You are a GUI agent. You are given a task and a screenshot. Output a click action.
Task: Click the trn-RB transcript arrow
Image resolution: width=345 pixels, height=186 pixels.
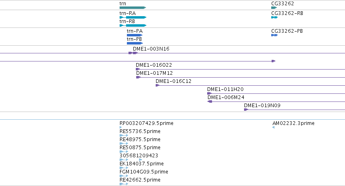[x=133, y=25]
